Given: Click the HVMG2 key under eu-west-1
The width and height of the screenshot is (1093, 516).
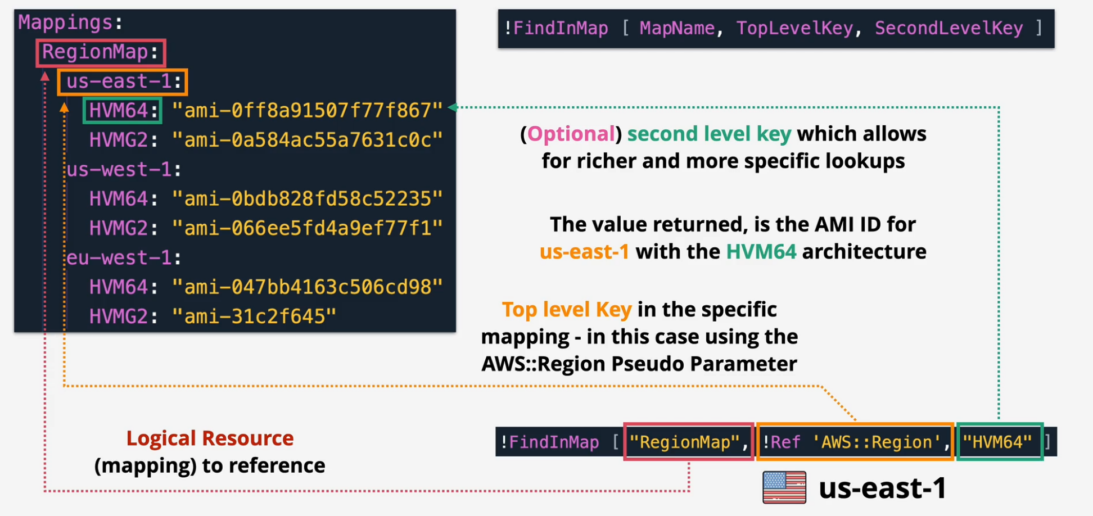Looking at the screenshot, I should click(x=123, y=316).
